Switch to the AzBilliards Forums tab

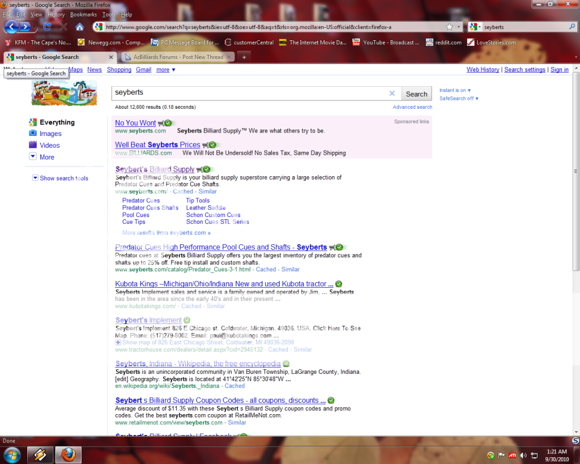(x=178, y=57)
